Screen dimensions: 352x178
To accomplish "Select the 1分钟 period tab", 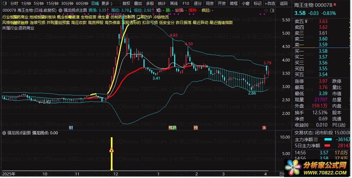I will [26, 3].
